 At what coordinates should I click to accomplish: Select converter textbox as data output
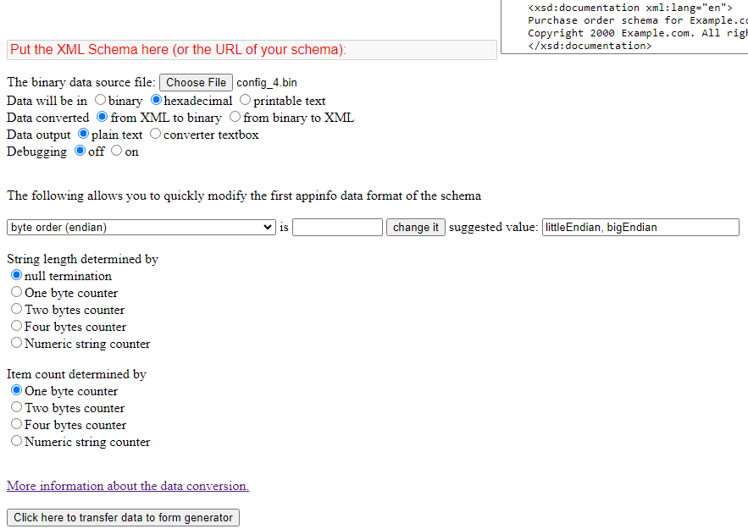[x=156, y=134]
